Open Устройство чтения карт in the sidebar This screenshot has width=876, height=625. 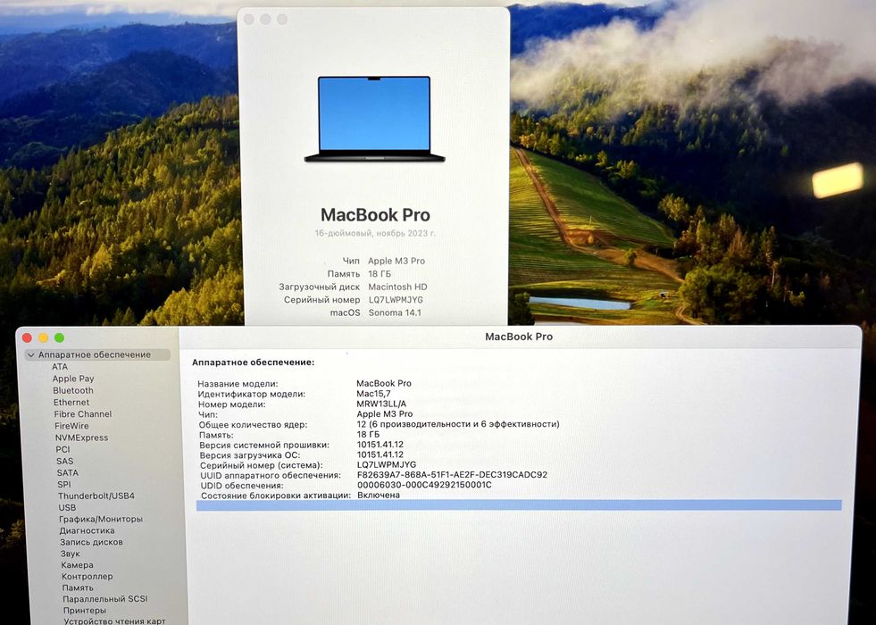pyautogui.click(x=114, y=621)
